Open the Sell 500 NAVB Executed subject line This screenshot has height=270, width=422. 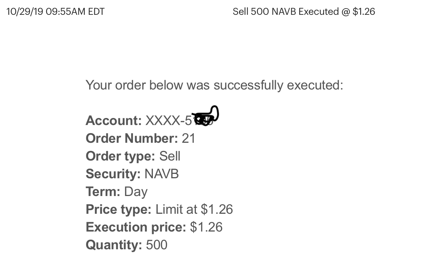tap(304, 12)
